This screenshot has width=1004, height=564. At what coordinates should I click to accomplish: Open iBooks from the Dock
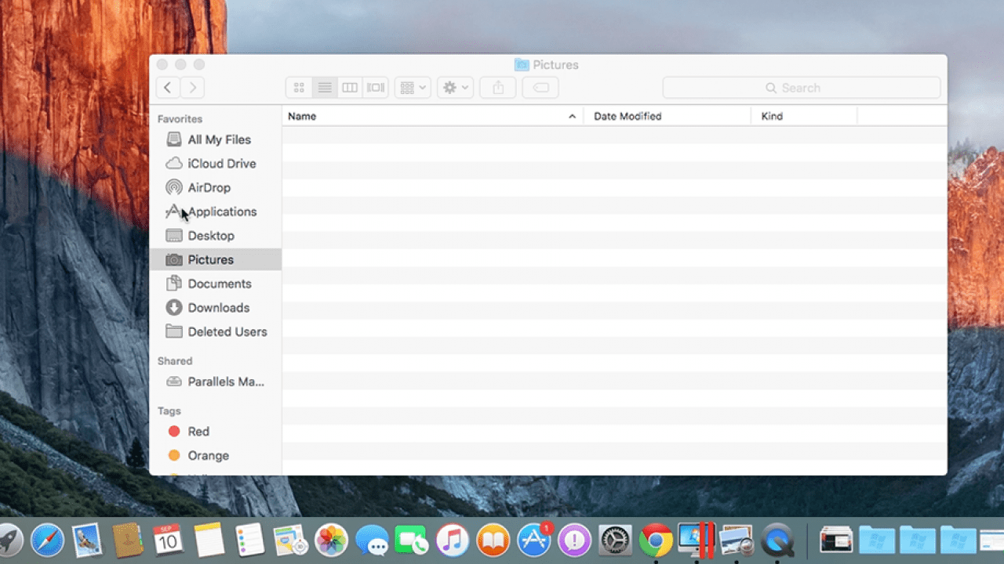point(493,540)
